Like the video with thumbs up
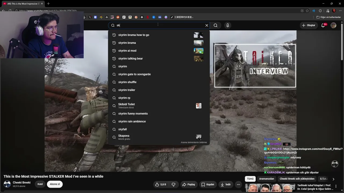Image resolution: width=344 pixels, height=193 pixels. coord(160,184)
